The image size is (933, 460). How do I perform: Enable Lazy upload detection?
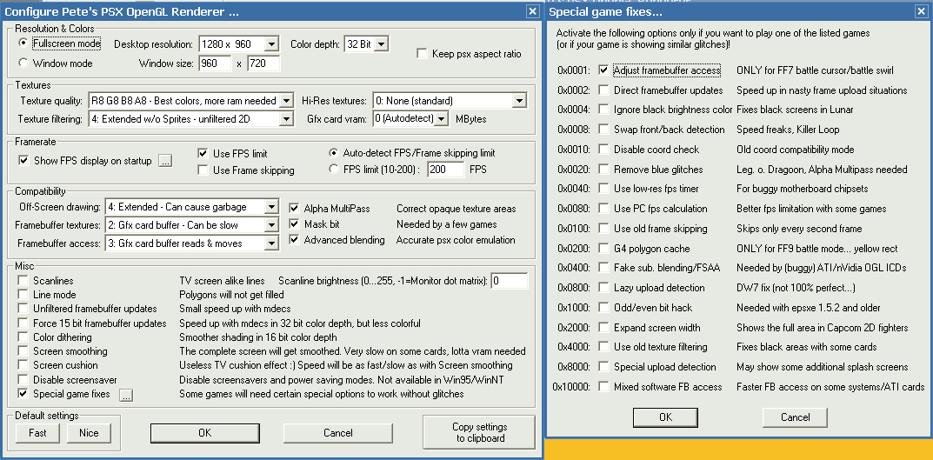pos(603,288)
